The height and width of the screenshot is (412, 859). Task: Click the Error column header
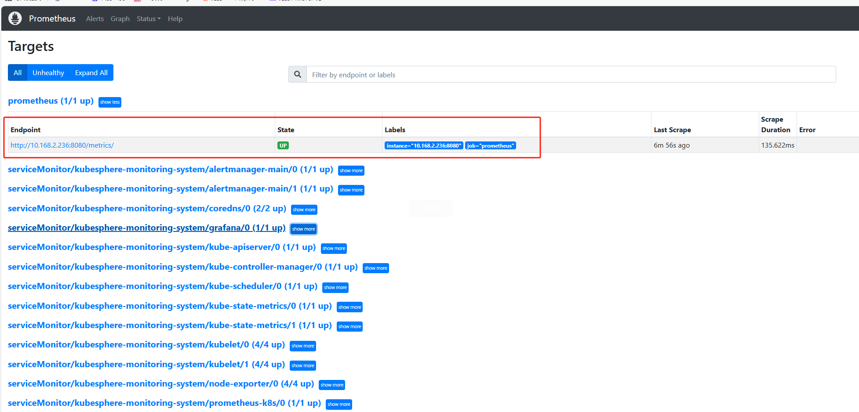point(807,130)
